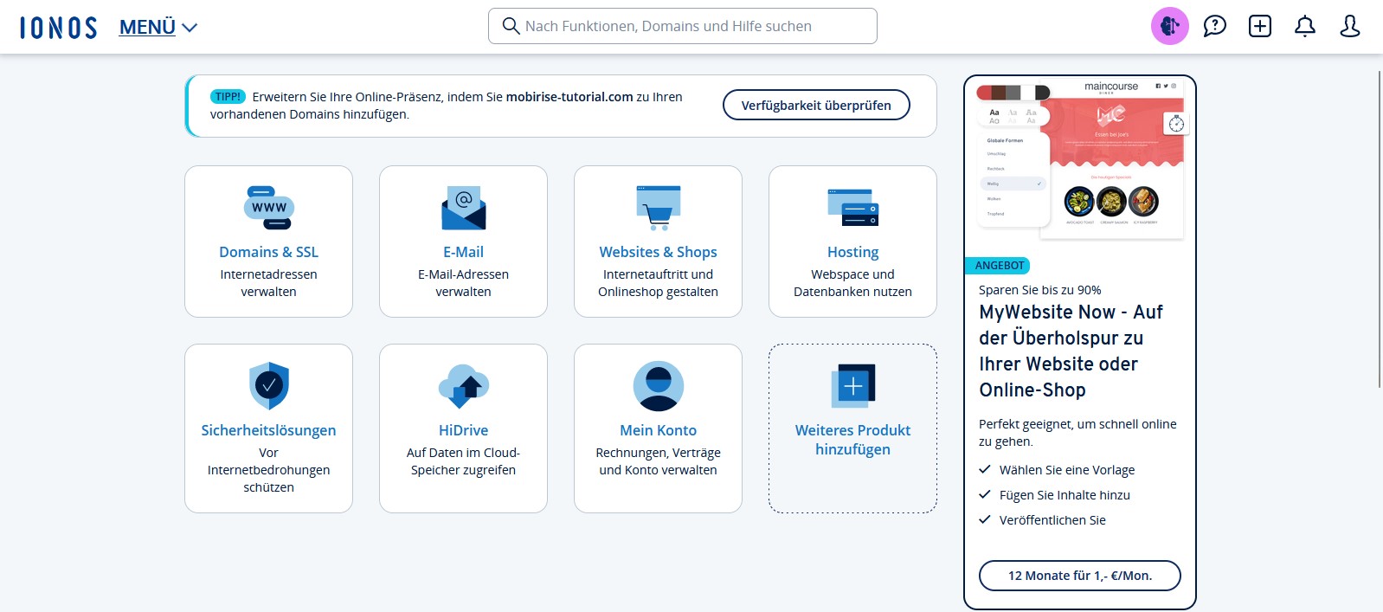
Task: Click the purple assistant icon
Action: [x=1169, y=27]
